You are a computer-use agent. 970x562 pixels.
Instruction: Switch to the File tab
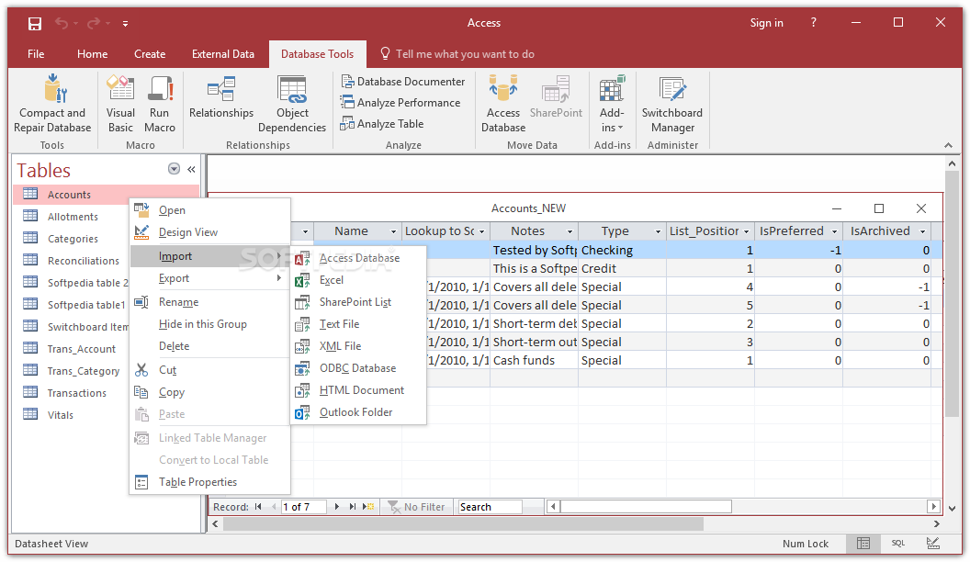(36, 54)
